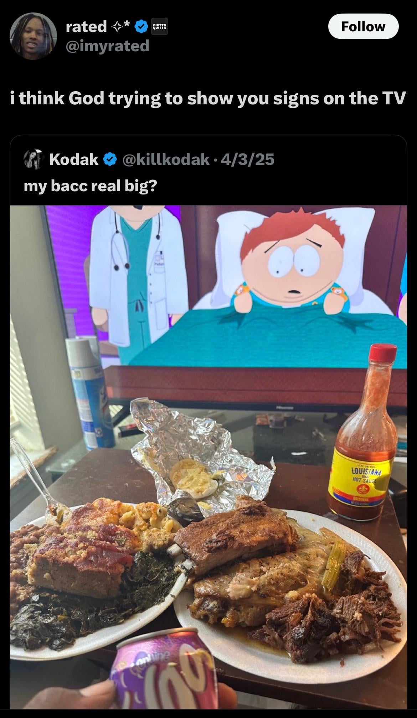Open the @imyrated profile avatar
417x718 pixels.
click(x=33, y=36)
